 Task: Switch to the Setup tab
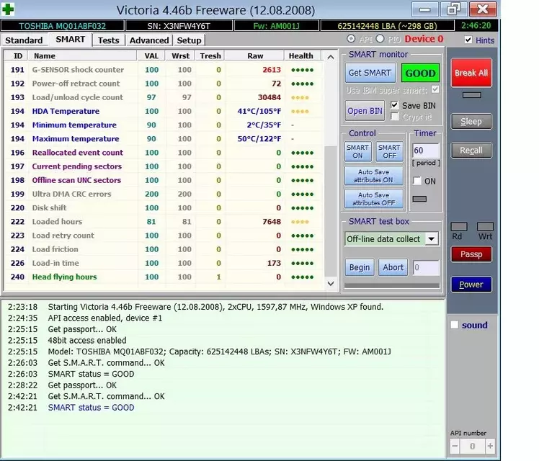[189, 40]
